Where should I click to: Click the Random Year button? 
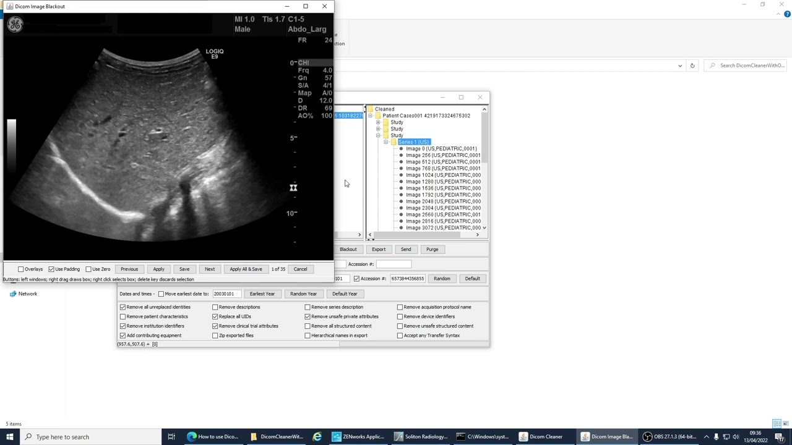click(x=303, y=294)
